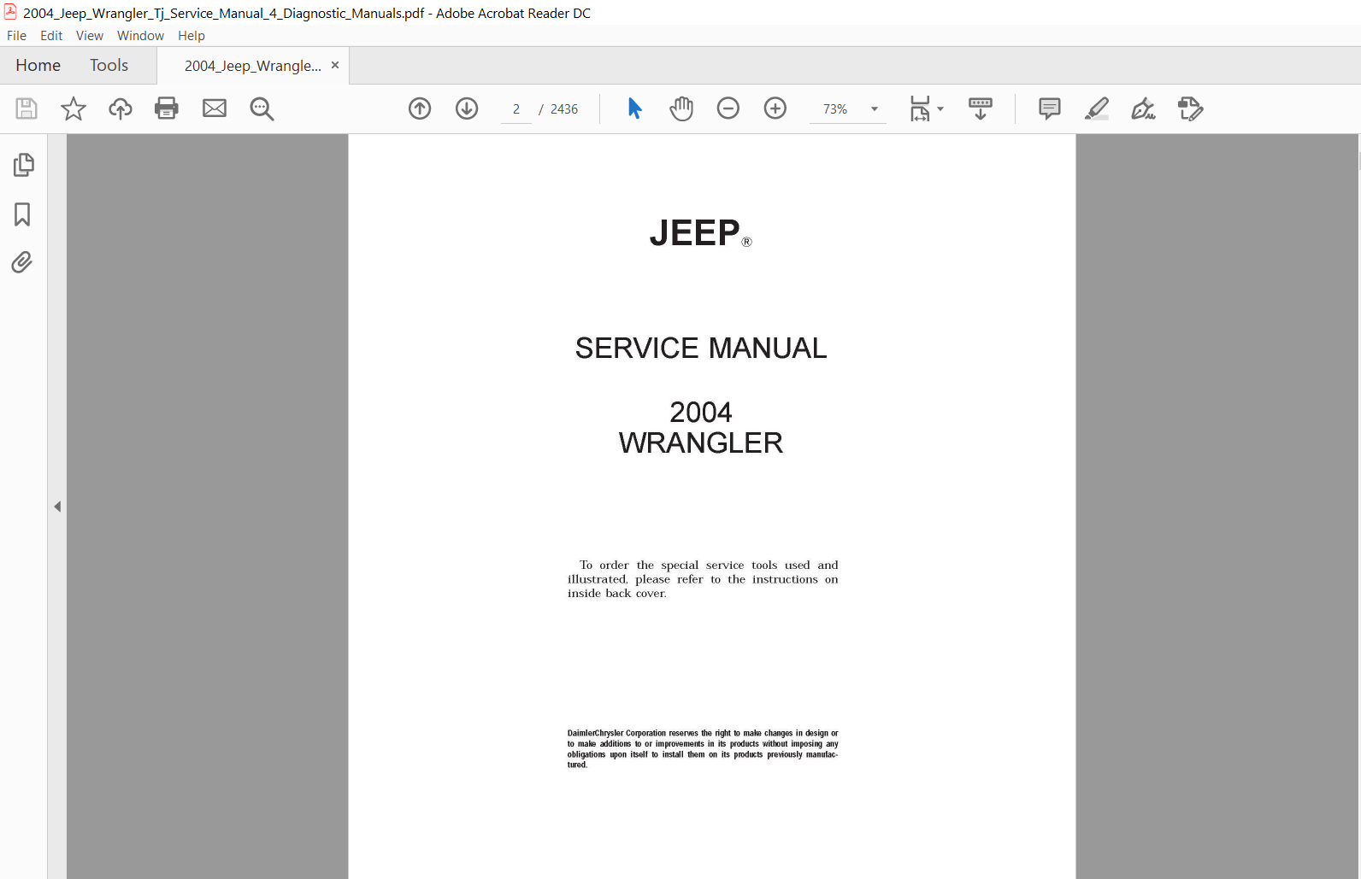The width and height of the screenshot is (1361, 879).
Task: Click the 2004 text on page
Action: 701,413
